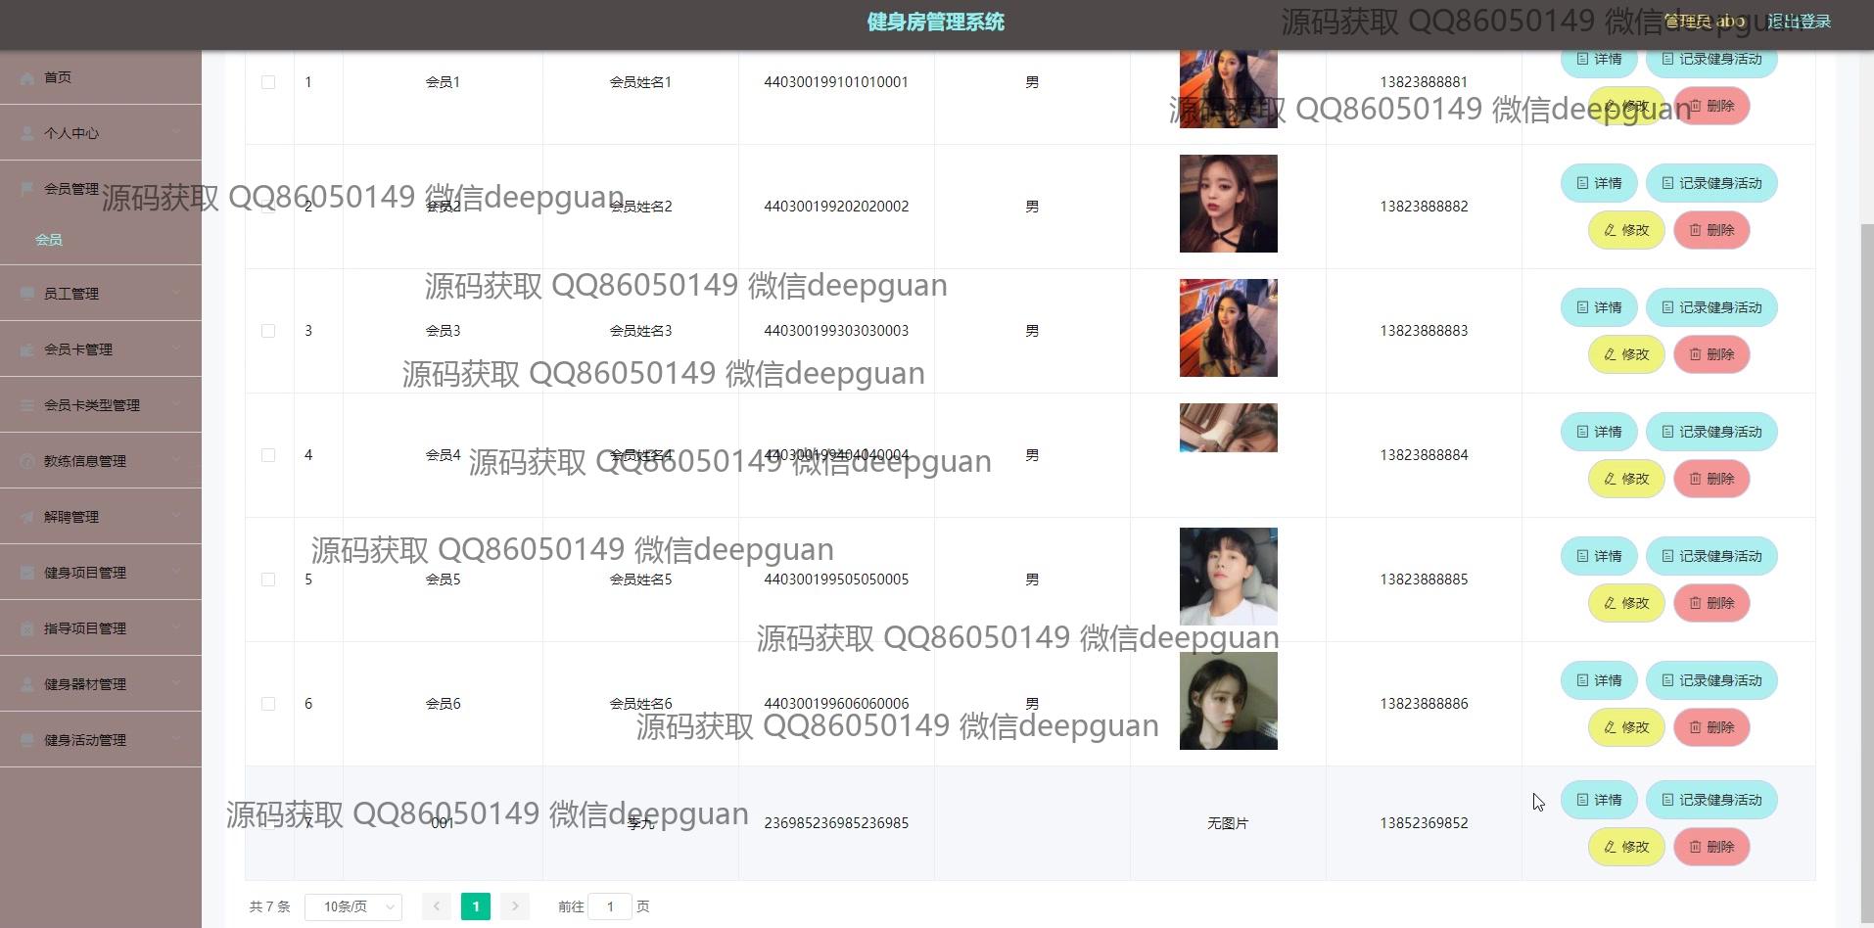Click 删除 for member 会员6
Image resolution: width=1874 pixels, height=928 pixels.
1711,727
